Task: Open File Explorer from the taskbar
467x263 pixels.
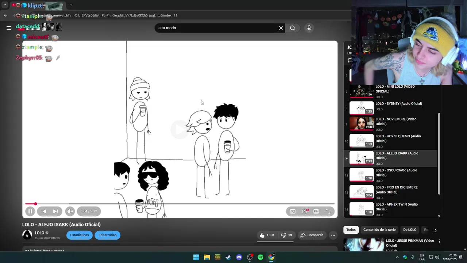Action: (207, 257)
